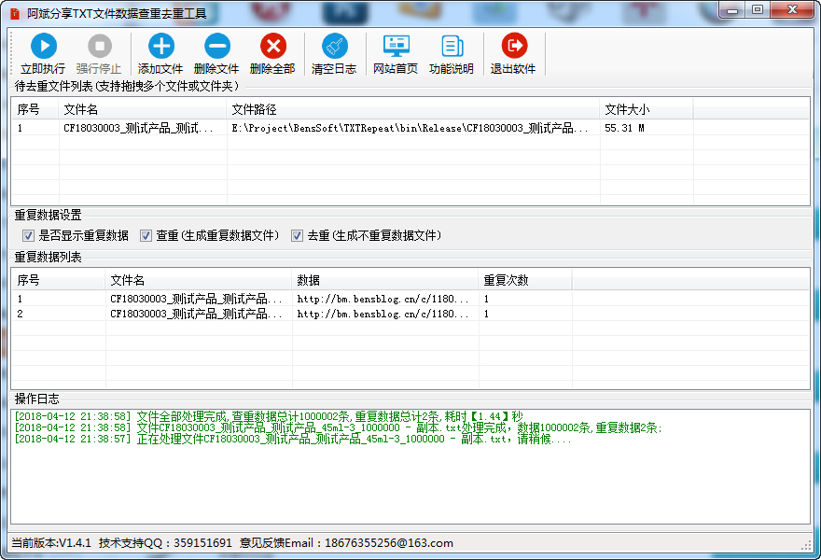The height and width of the screenshot is (560, 821).
Task: Minimize the window
Action: point(732,10)
